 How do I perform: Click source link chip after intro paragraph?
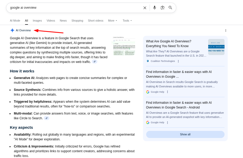(94, 62)
